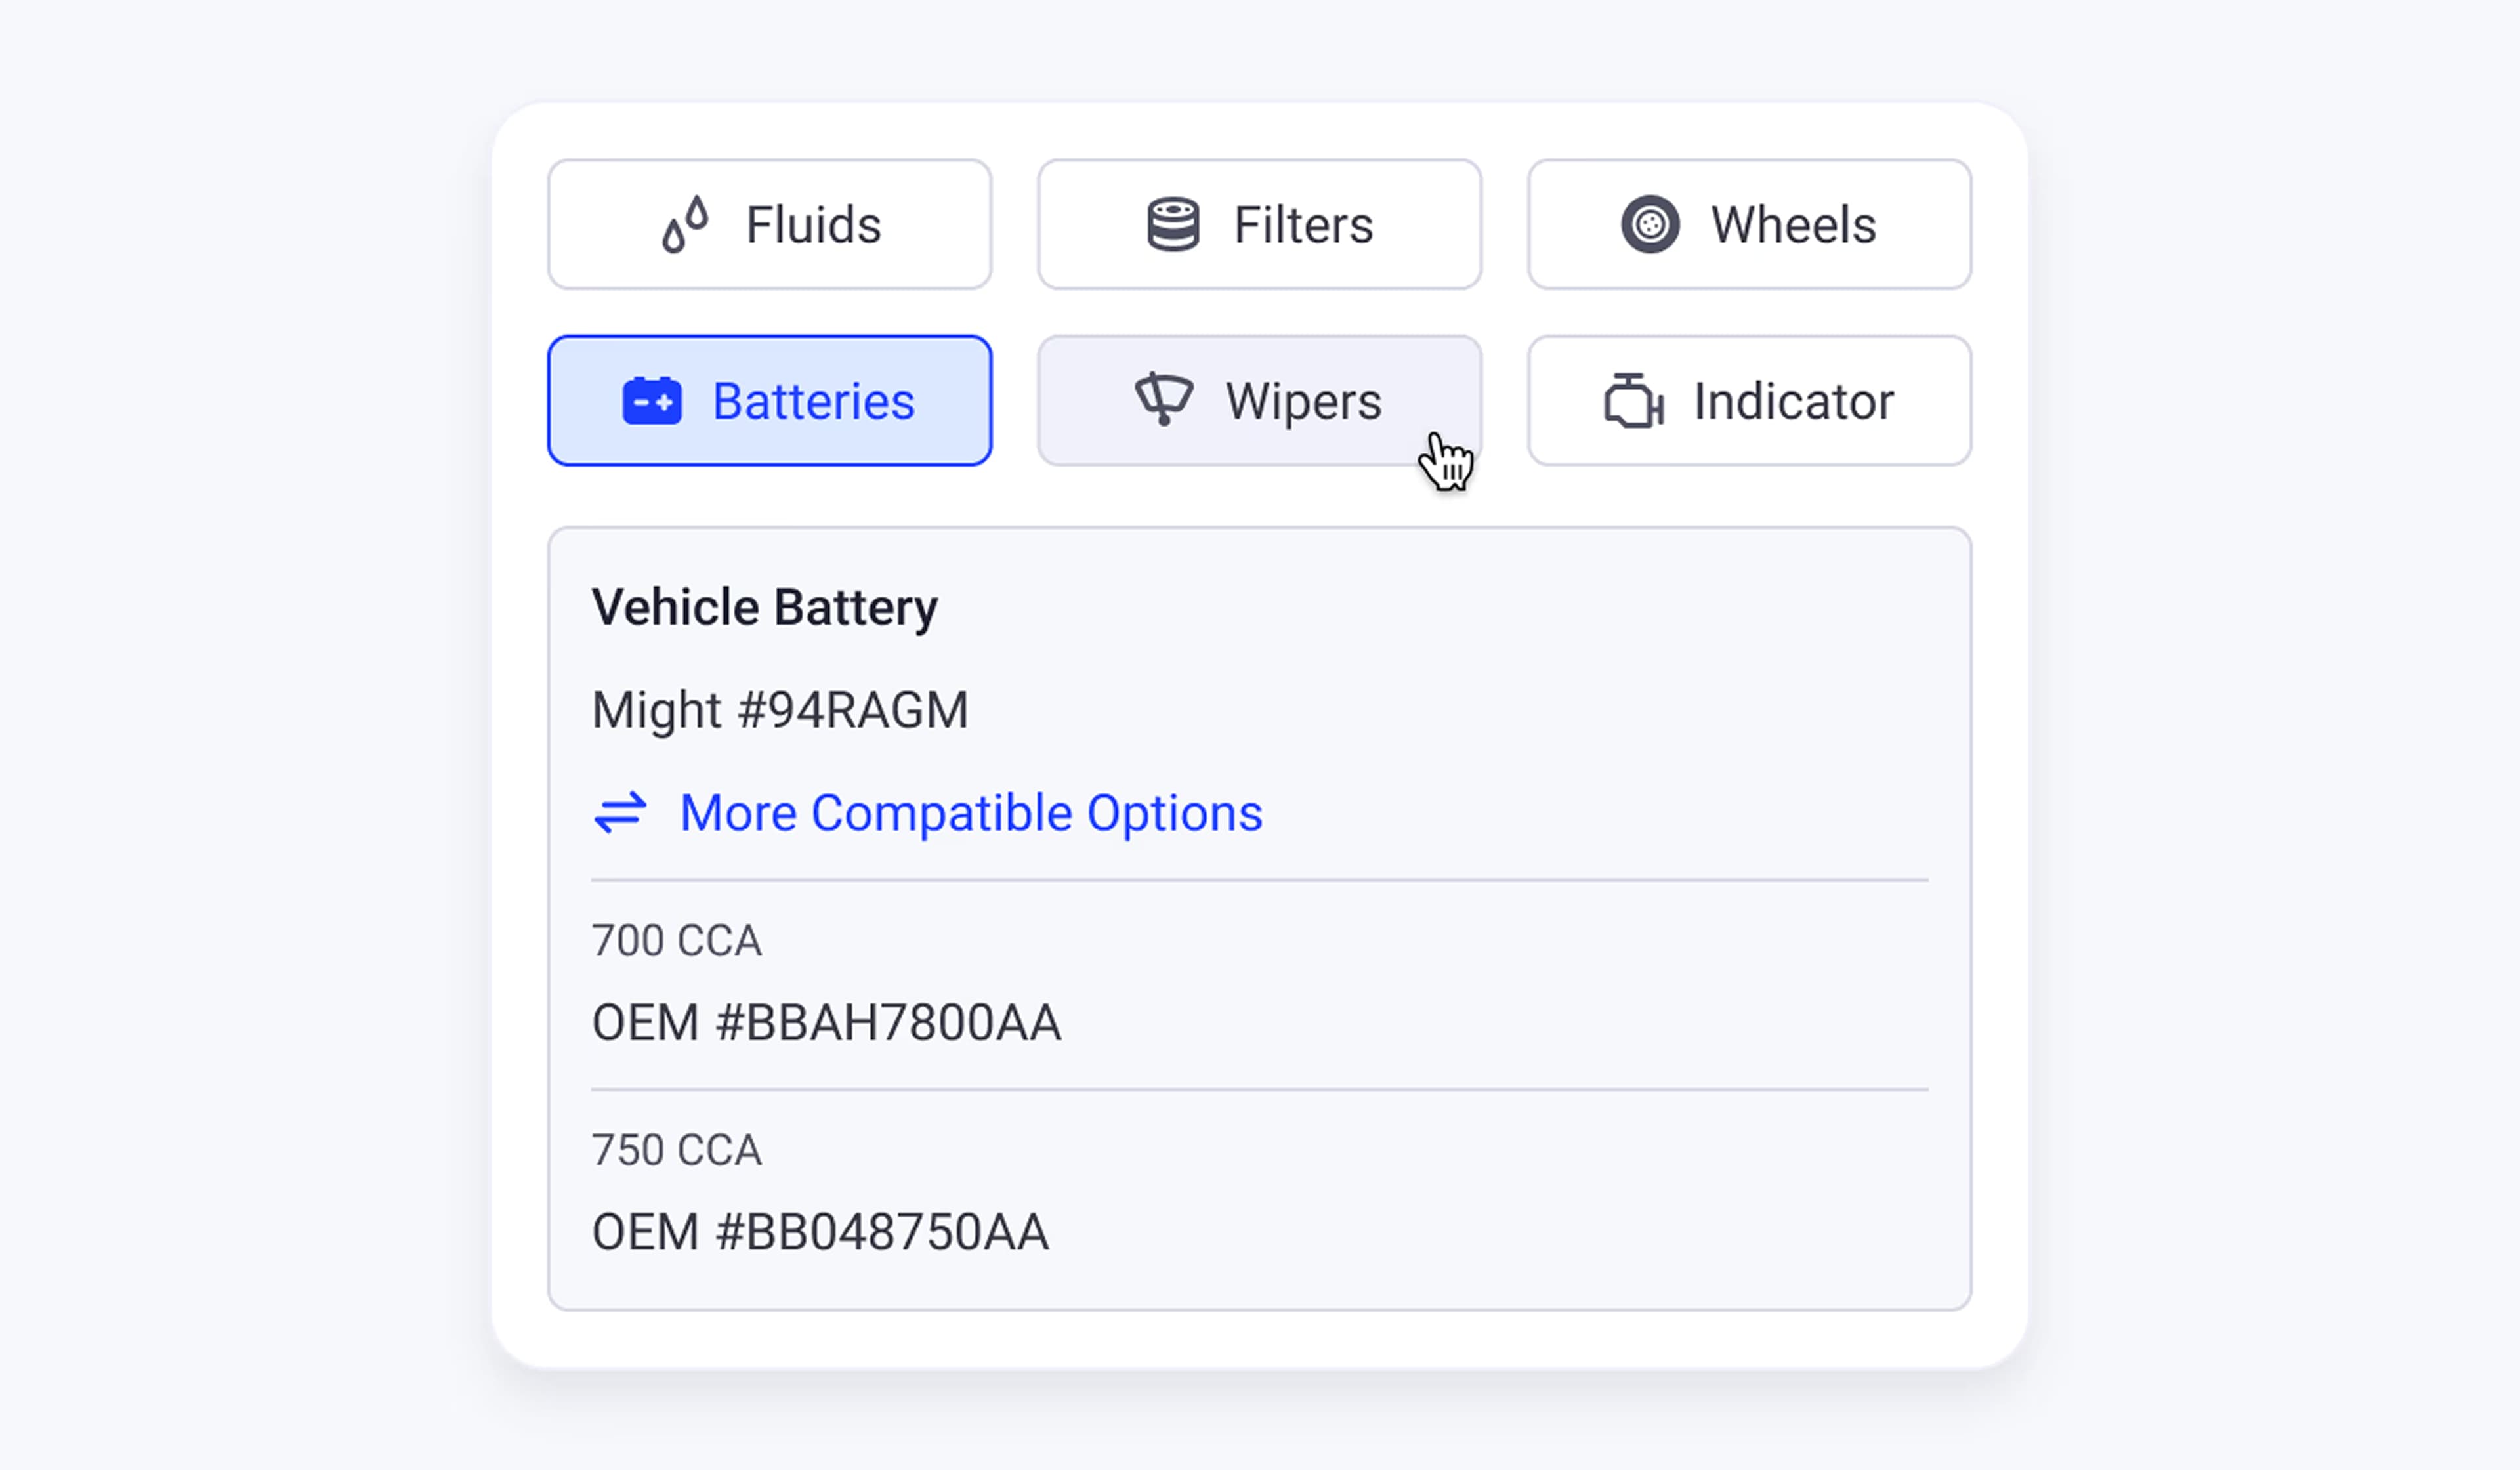Click the Indicator engine icon
The height and width of the screenshot is (1470, 2520).
(1633, 401)
